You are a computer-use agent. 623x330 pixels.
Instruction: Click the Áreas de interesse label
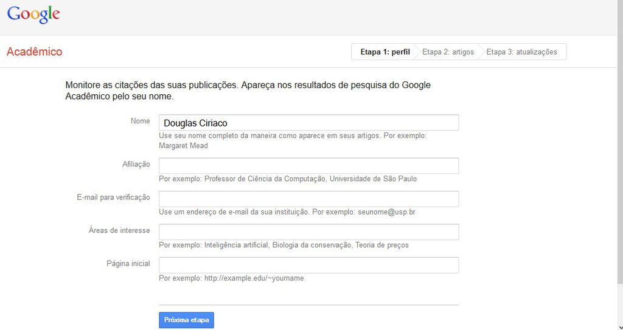pos(119,230)
